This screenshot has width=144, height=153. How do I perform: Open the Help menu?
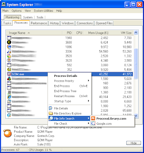(59, 11)
